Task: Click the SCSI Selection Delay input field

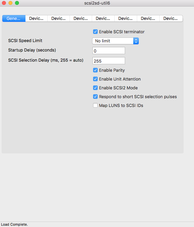Action: point(109,61)
